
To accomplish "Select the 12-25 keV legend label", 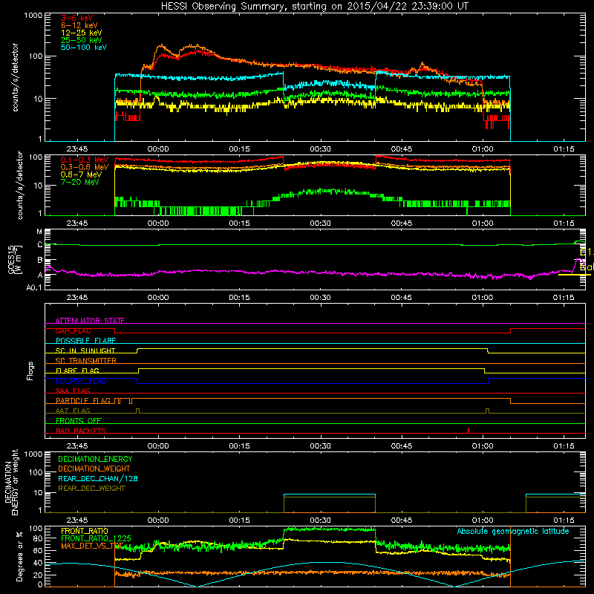I will point(82,33).
